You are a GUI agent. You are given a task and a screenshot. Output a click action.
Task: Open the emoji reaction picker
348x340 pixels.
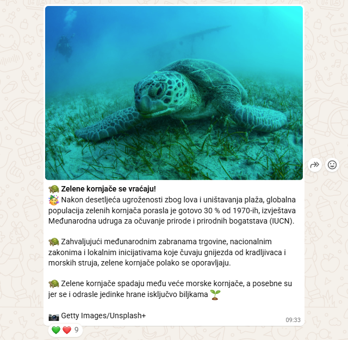coord(332,165)
